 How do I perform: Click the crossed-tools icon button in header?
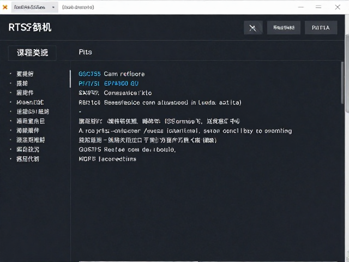(253, 28)
